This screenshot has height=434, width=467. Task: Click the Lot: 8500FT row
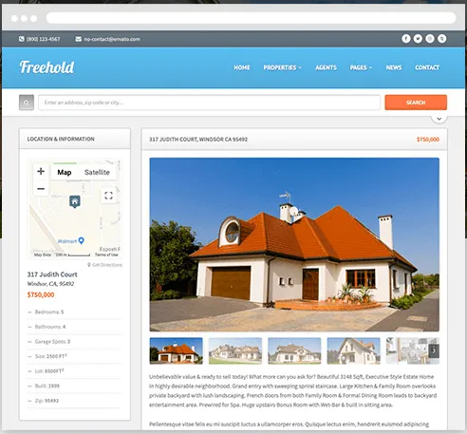75,371
